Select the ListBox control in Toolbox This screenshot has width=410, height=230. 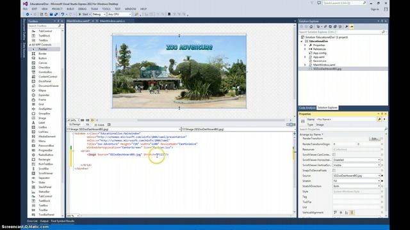tap(44, 127)
